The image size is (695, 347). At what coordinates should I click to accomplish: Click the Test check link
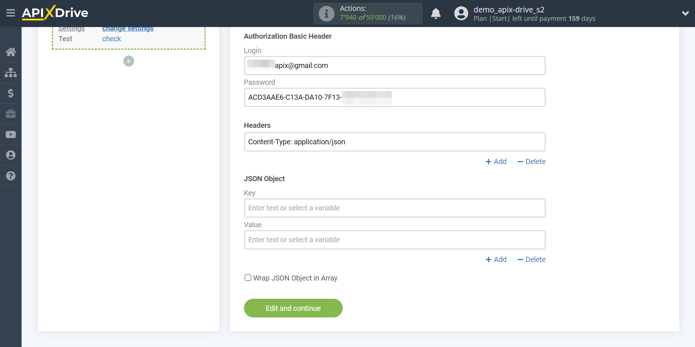112,39
